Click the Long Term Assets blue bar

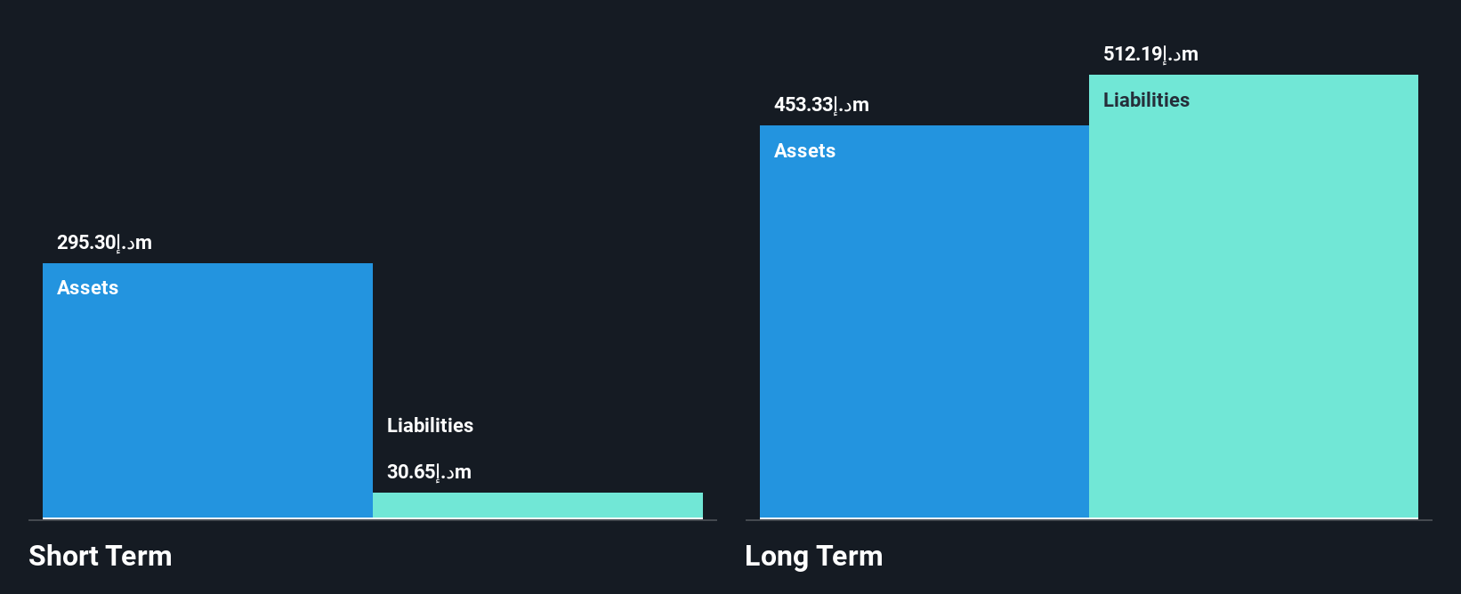click(x=924, y=321)
